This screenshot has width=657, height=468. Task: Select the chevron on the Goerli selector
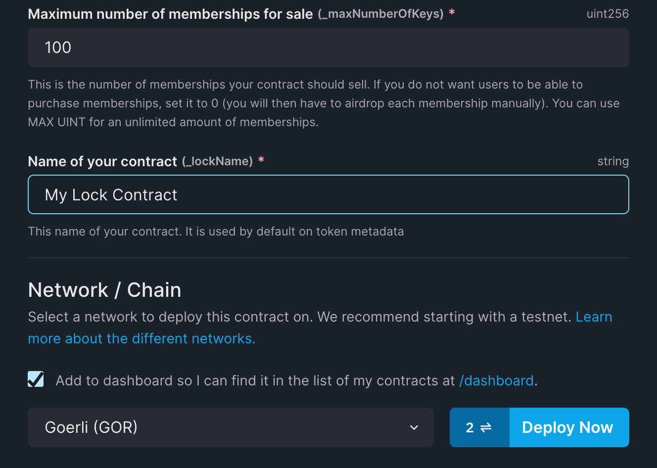pos(414,427)
